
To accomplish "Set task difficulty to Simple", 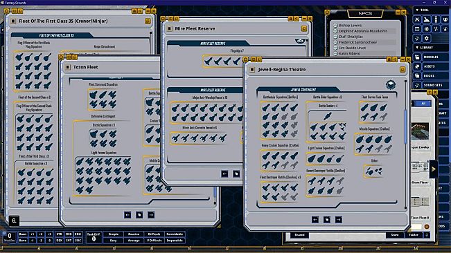I will click(114, 234).
